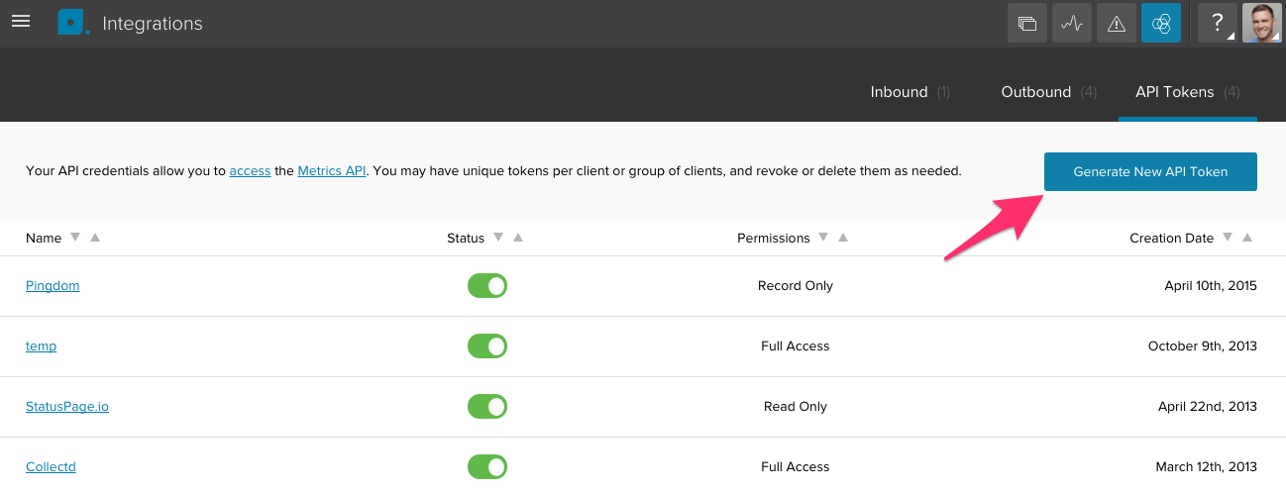Switch to the Inbound tab
1286x492 pixels.
pyautogui.click(x=900, y=92)
